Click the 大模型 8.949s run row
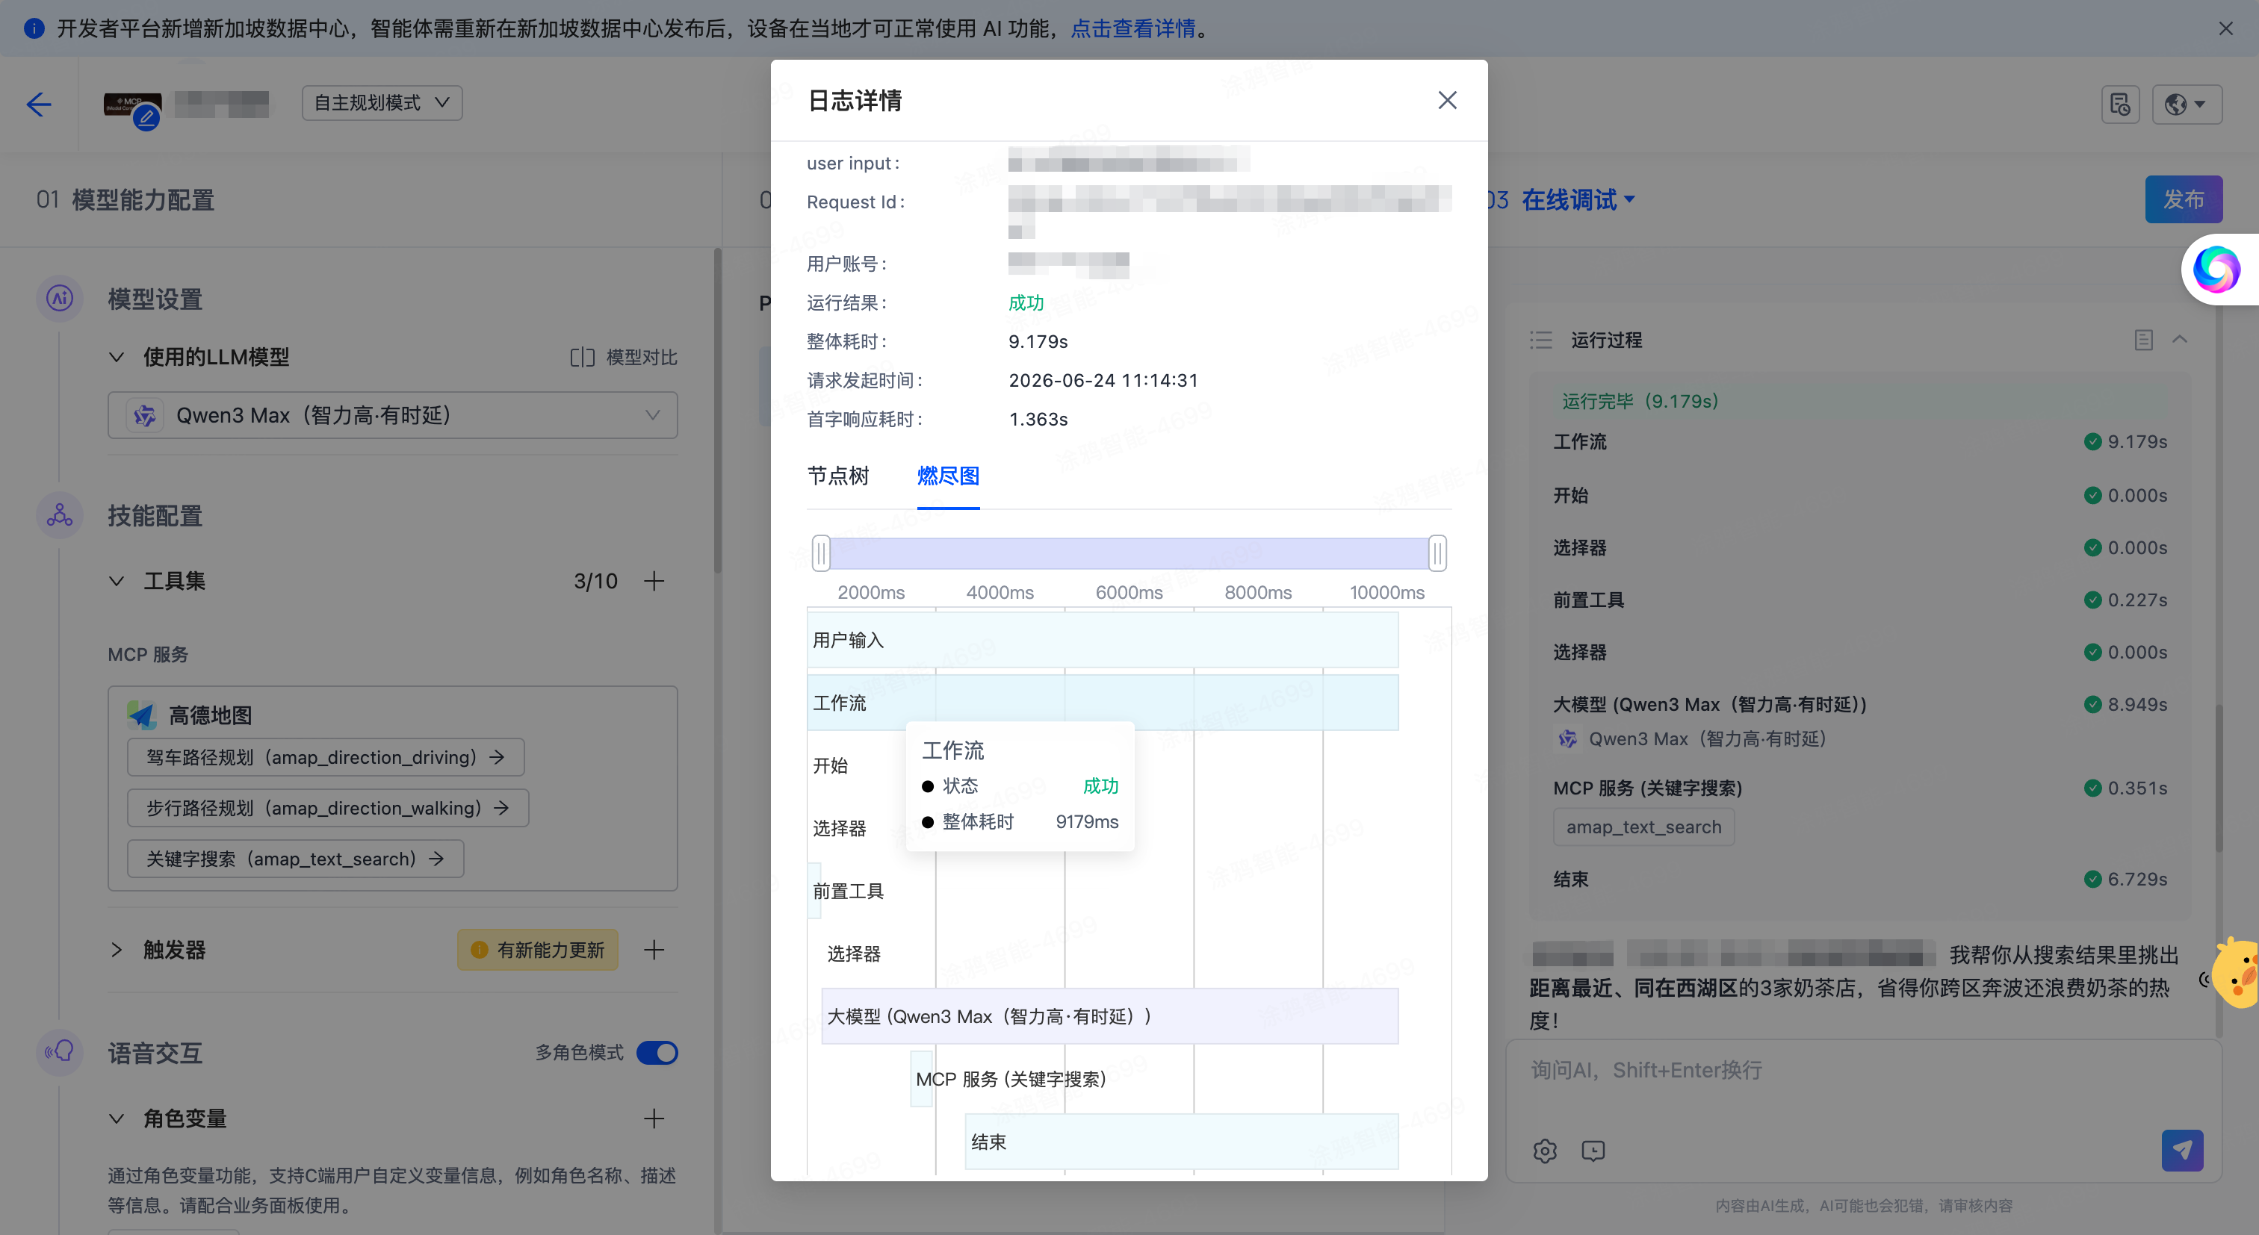This screenshot has width=2259, height=1235. click(x=1860, y=704)
